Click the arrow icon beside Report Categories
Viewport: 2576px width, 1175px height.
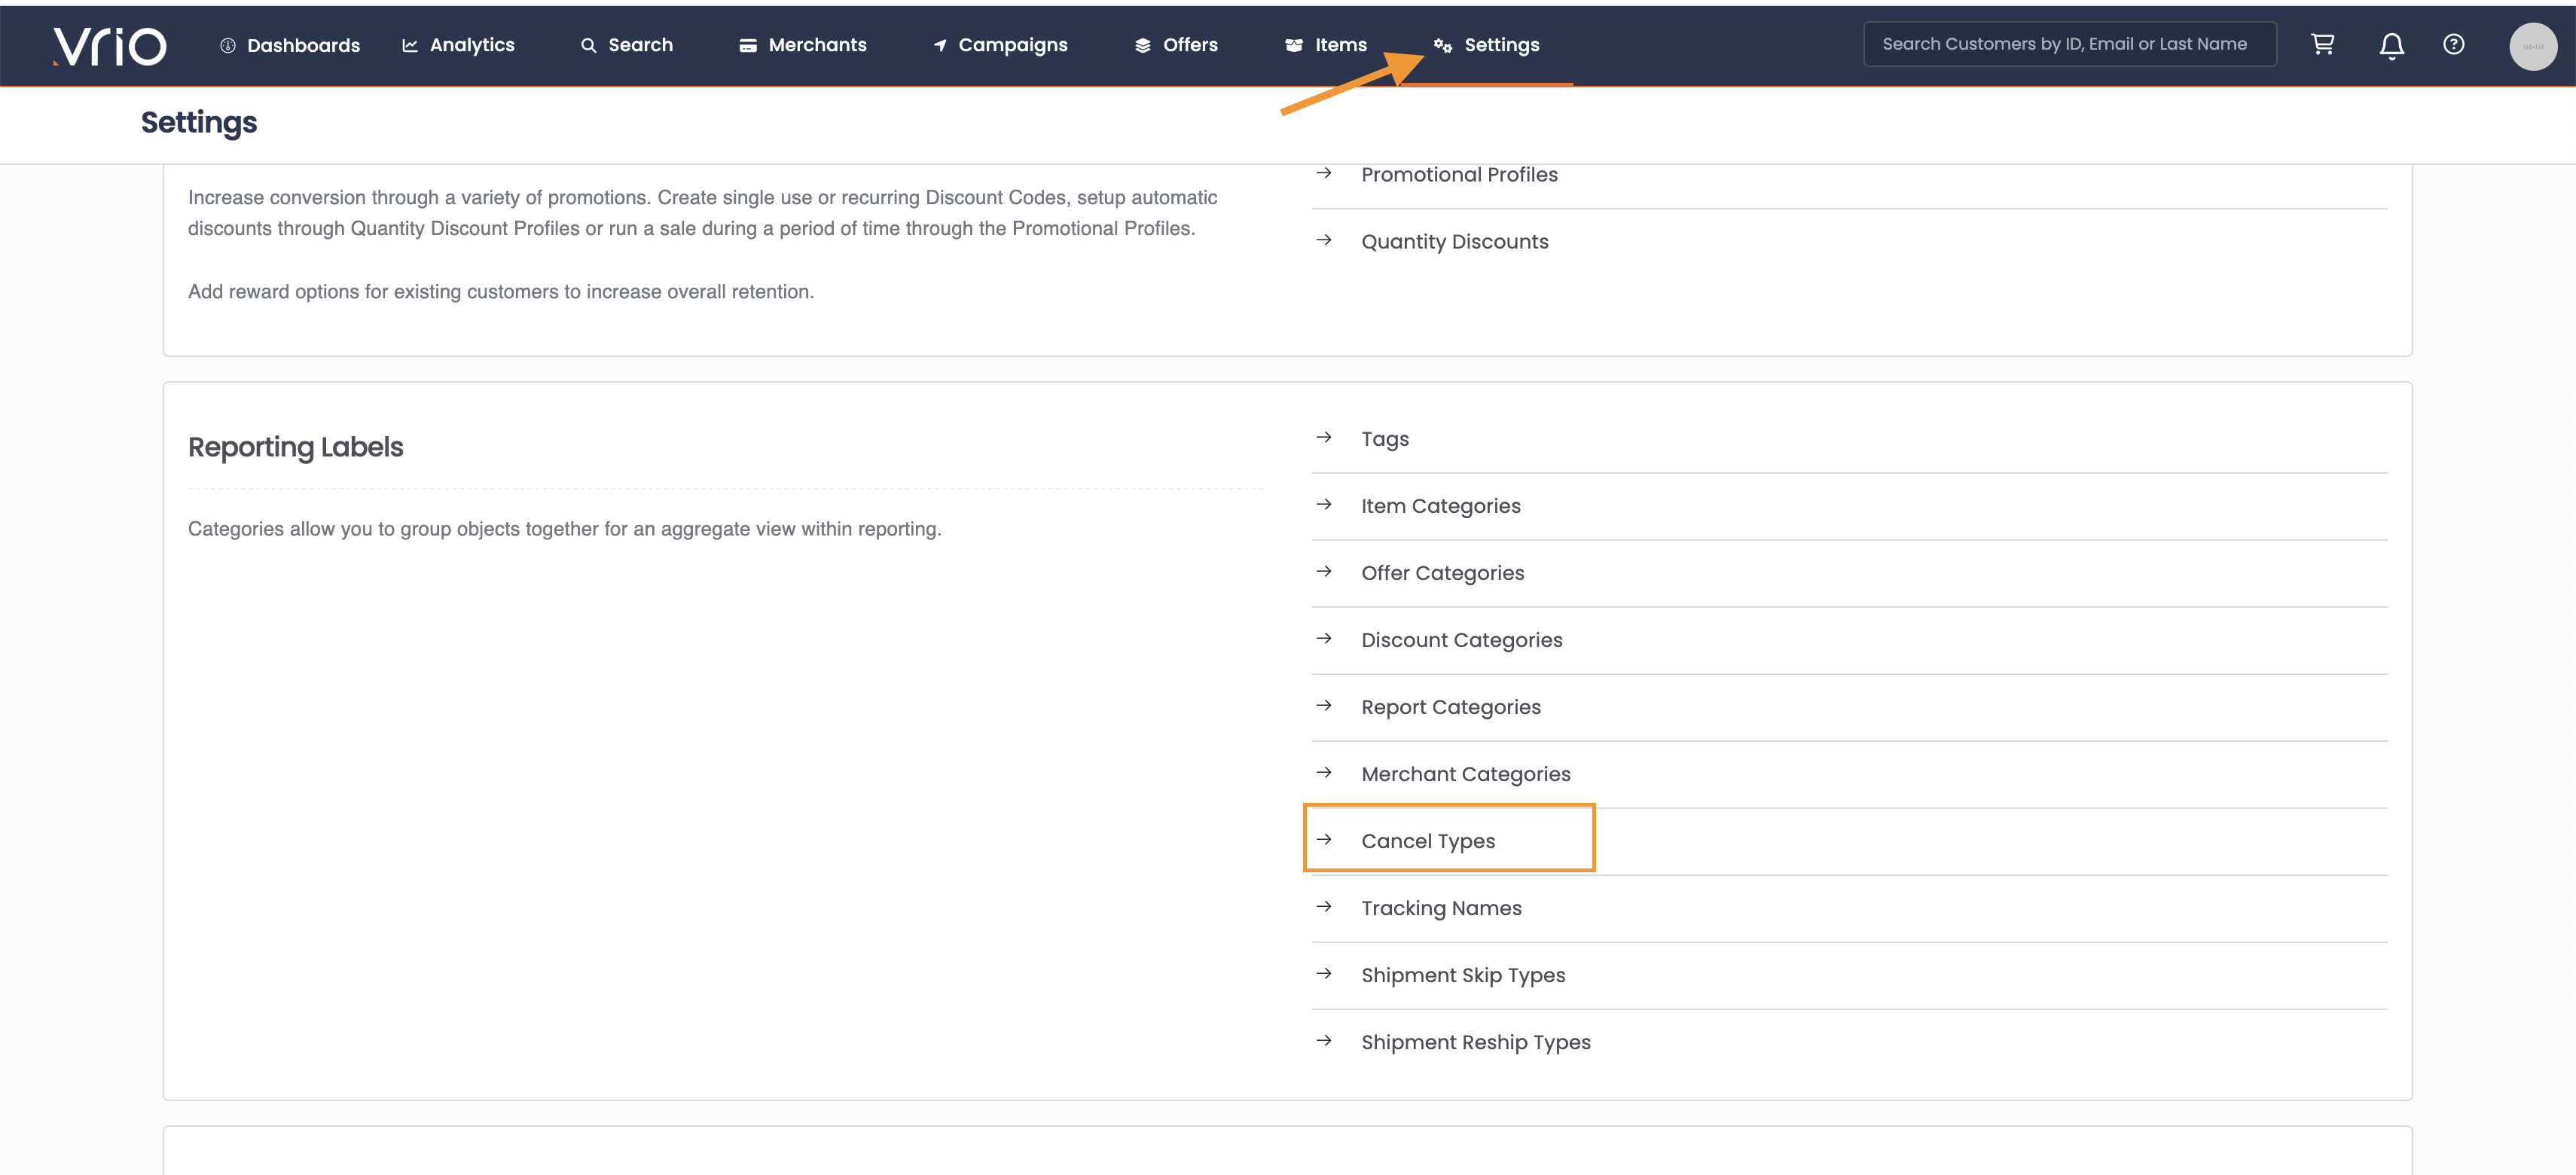(x=1324, y=705)
